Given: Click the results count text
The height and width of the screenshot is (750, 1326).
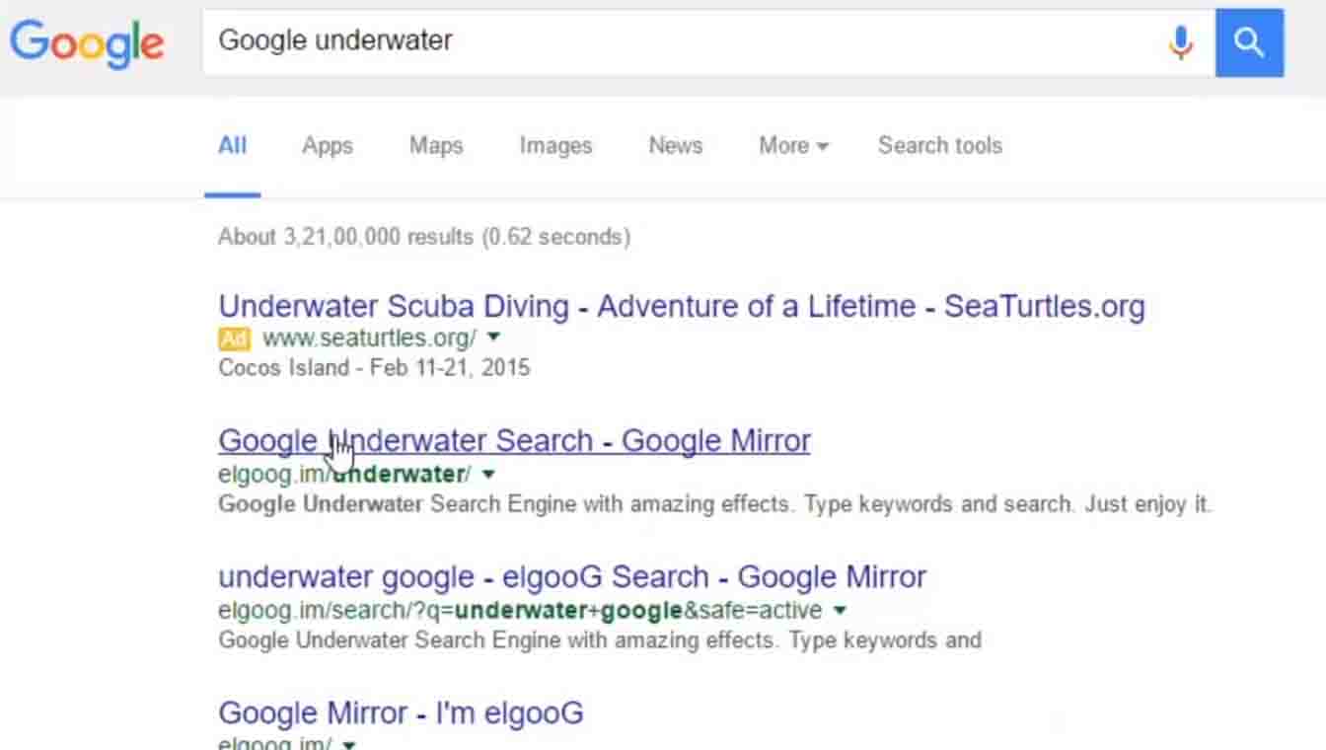Looking at the screenshot, I should coord(423,237).
